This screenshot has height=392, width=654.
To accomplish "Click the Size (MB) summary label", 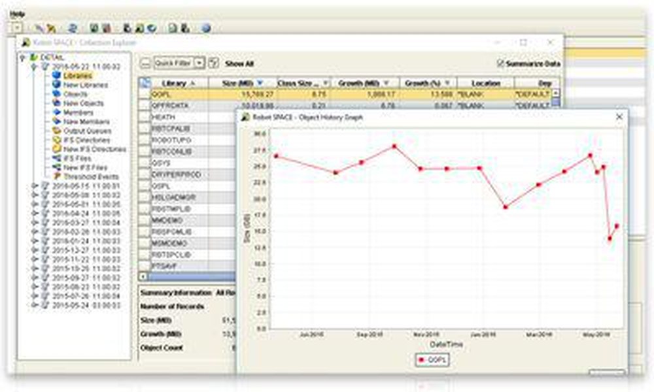I will tap(156, 320).
